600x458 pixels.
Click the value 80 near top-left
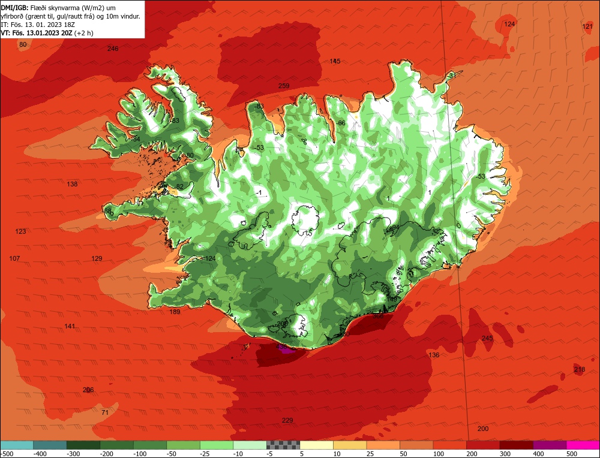[x=23, y=44]
